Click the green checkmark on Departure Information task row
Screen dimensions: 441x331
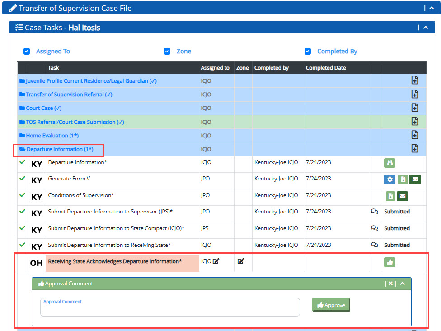click(23, 162)
